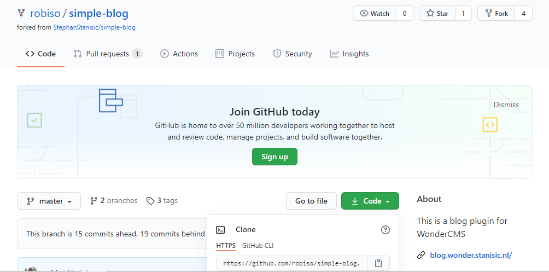The image size is (549, 272).
Task: Collapse the green Code dropdown
Action: tap(370, 201)
